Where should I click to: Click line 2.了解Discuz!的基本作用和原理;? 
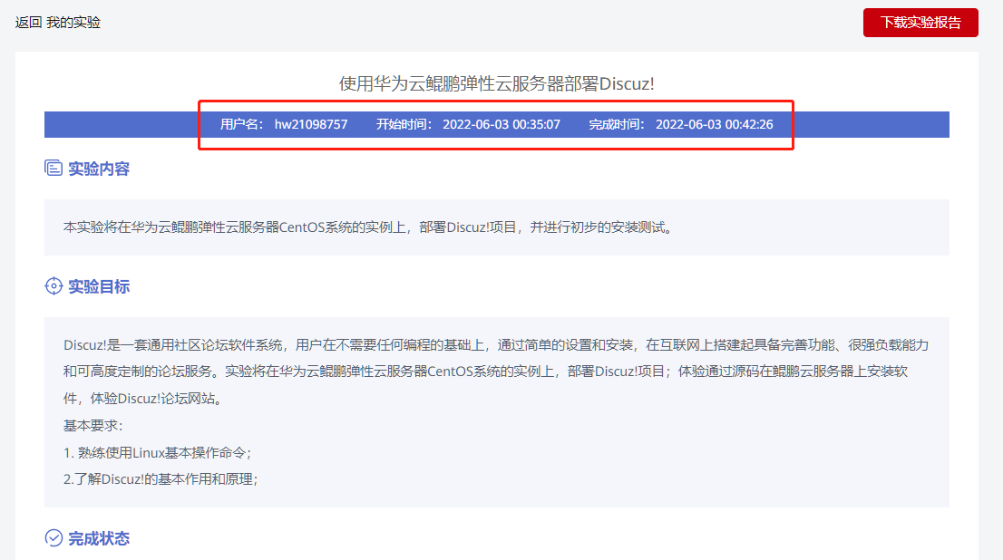(161, 479)
